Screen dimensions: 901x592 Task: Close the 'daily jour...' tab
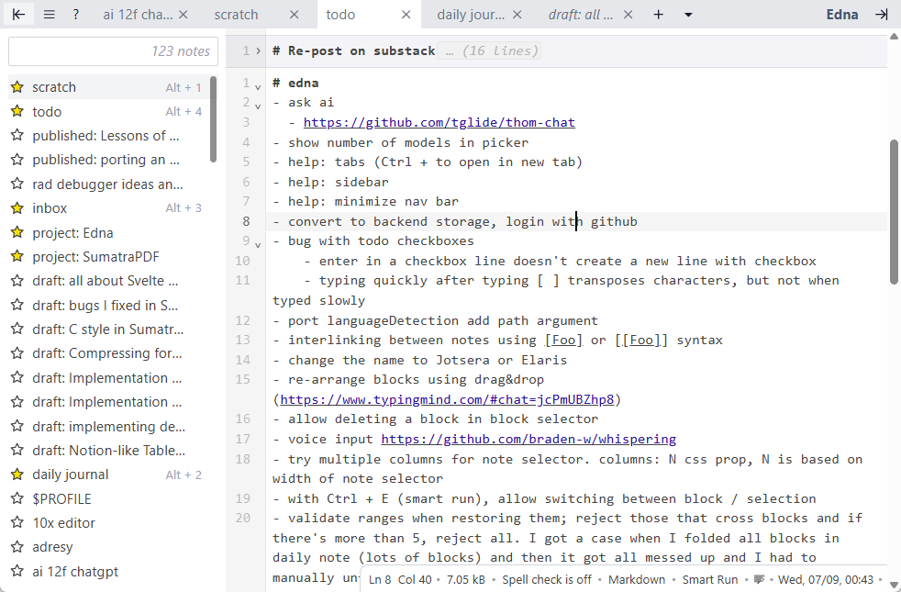517,15
